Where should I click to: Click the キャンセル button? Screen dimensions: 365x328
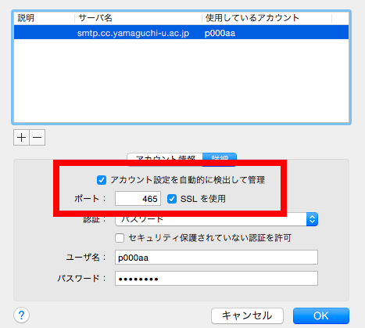click(247, 315)
